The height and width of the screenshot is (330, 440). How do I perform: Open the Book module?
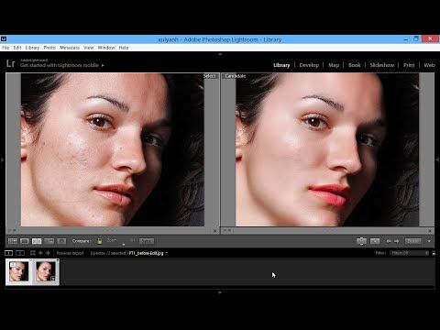[x=355, y=65]
